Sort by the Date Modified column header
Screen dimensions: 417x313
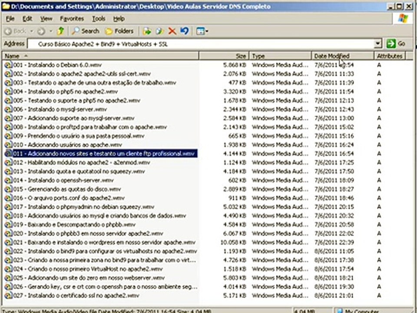tap(343, 56)
